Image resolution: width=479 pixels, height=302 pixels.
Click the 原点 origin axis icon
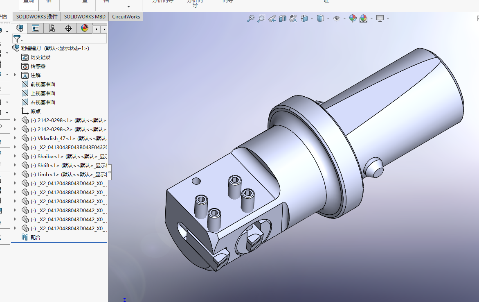click(25, 111)
